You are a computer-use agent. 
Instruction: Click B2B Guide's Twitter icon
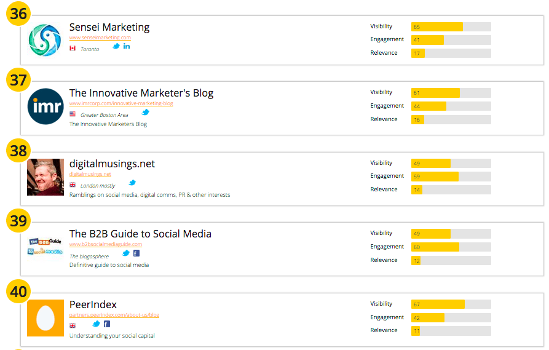pyautogui.click(x=126, y=253)
